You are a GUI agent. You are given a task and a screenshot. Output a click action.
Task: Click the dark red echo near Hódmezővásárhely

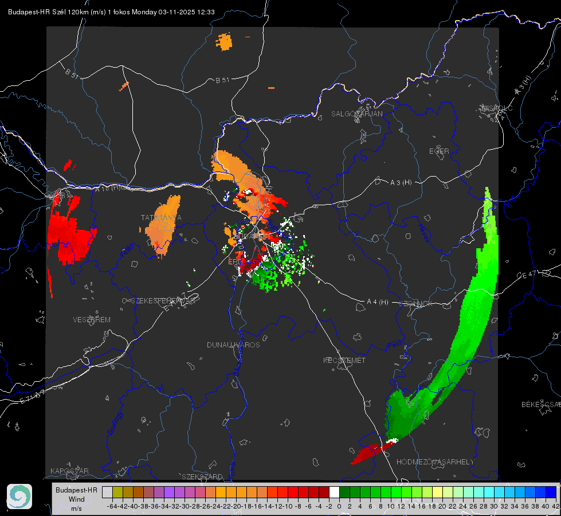pyautogui.click(x=368, y=453)
